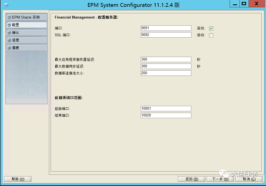This screenshot has width=266, height=186.
Task: Enable the 活动 checkbox for SSL 端口
Action: click(x=211, y=35)
